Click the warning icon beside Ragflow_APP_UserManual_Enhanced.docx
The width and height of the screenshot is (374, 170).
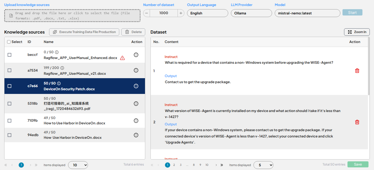[x=122, y=58]
